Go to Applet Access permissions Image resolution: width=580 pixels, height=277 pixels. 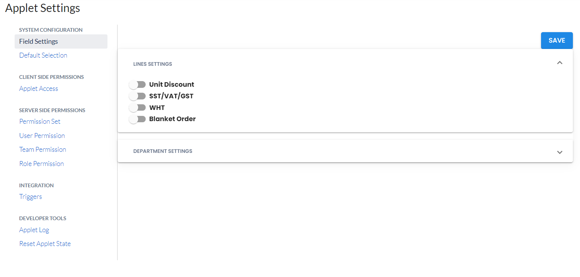(39, 89)
